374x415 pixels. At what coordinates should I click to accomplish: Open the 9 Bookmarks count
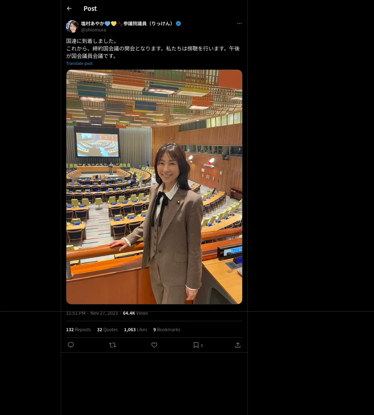167,330
